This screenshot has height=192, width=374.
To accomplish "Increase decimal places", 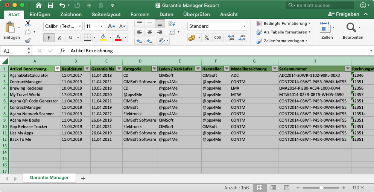I will point(231,38).
